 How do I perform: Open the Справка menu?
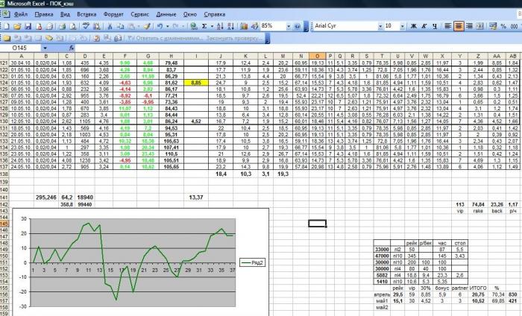[x=215, y=14]
